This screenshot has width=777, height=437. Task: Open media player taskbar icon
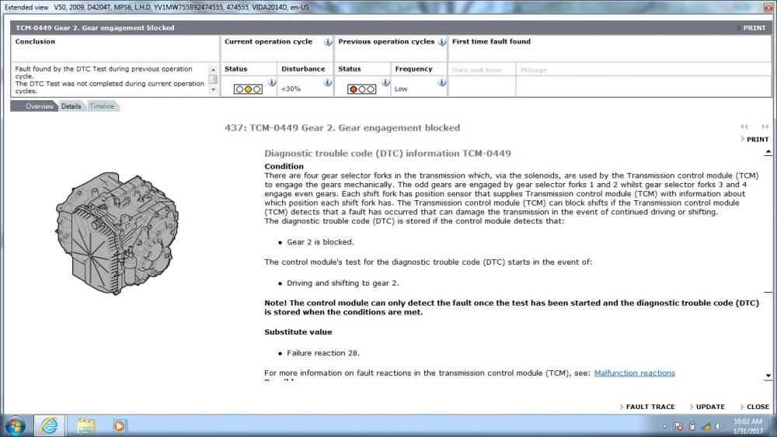(119, 426)
